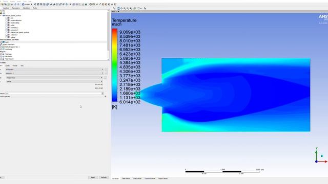Tick the inlet boundary checkbox
Screen dimensions: 328x184
point(7,18)
